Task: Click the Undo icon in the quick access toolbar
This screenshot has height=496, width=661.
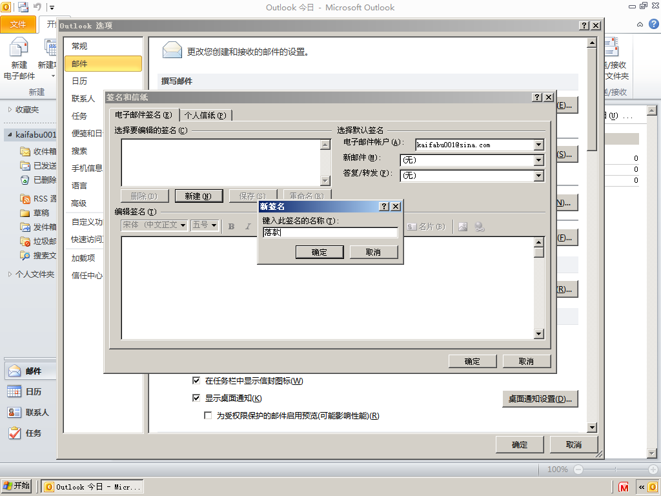Action: point(37,7)
